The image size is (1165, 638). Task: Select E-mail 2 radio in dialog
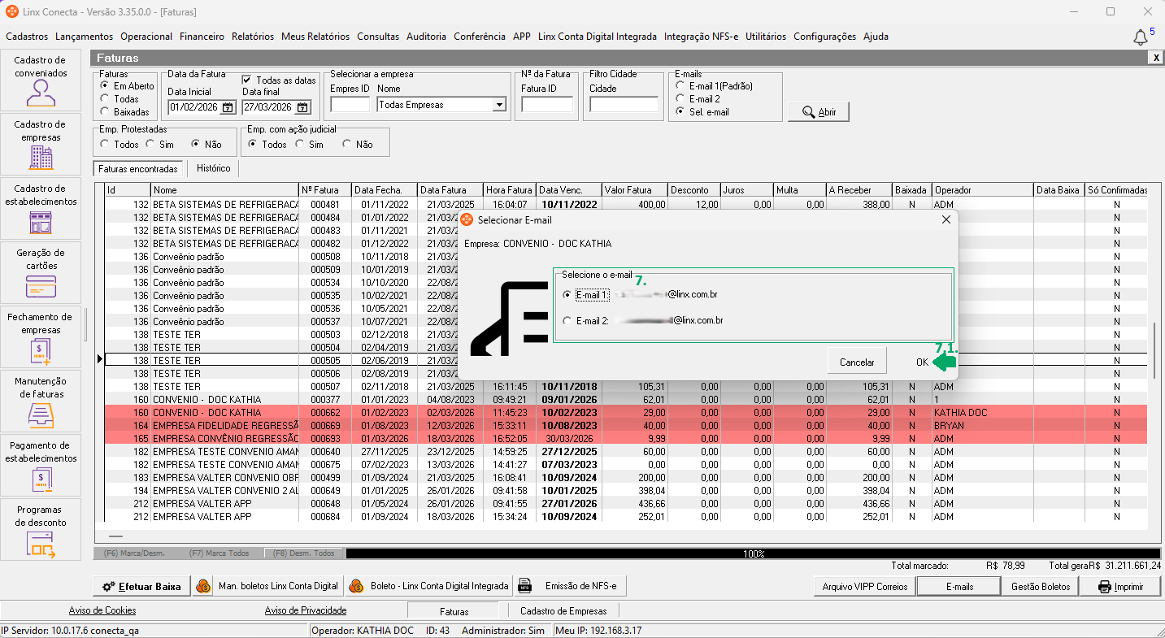pos(567,321)
